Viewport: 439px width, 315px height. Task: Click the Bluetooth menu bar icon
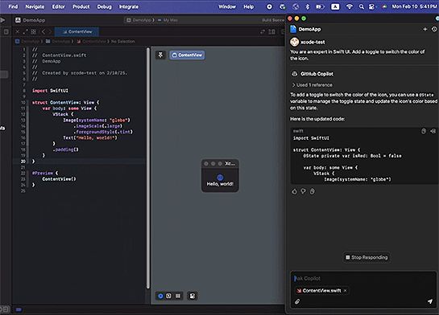[308, 6]
